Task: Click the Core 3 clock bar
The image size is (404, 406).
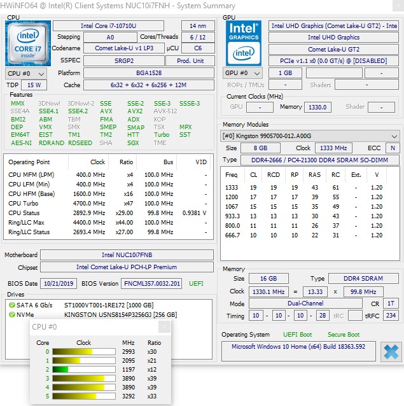Action: click(84, 378)
